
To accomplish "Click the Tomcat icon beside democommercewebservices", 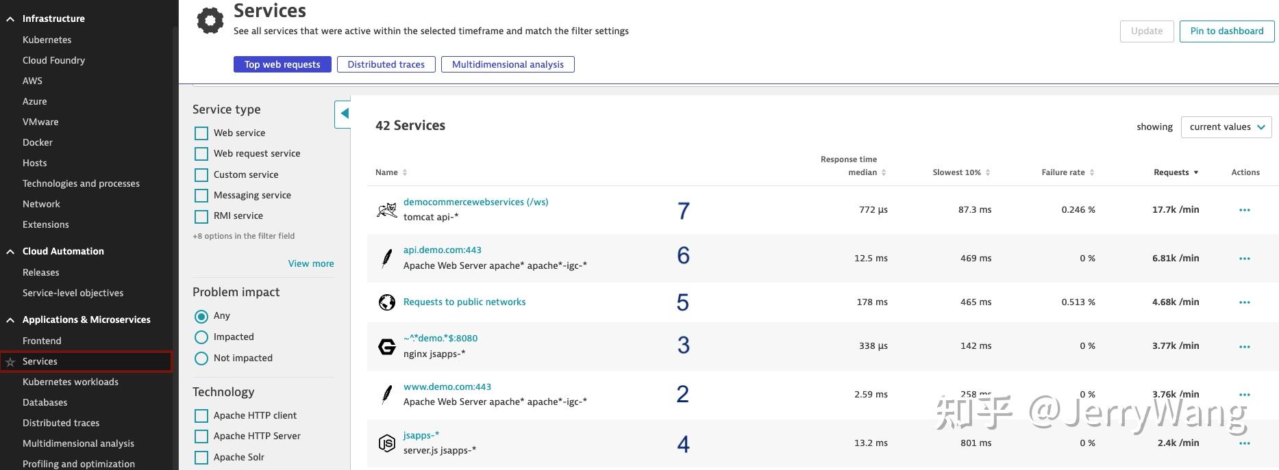I will click(387, 209).
